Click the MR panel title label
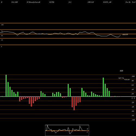Screen dimensions: 136x136 121,71
